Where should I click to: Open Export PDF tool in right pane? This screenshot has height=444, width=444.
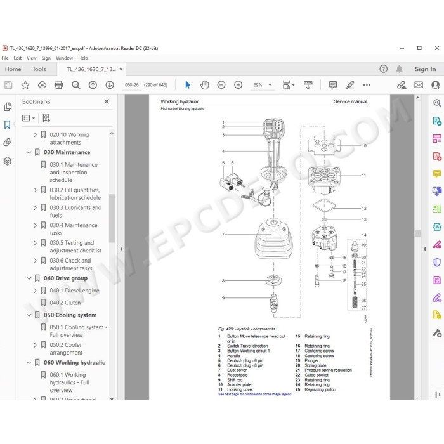point(437,121)
